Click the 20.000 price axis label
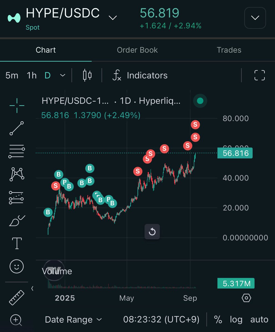Viewport: 275px width, 332px height. tap(236, 208)
